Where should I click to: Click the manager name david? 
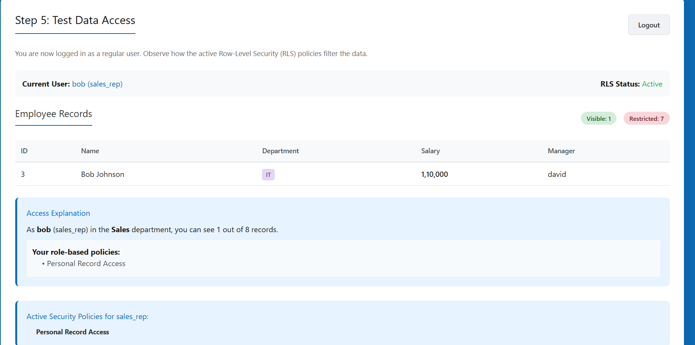(557, 174)
